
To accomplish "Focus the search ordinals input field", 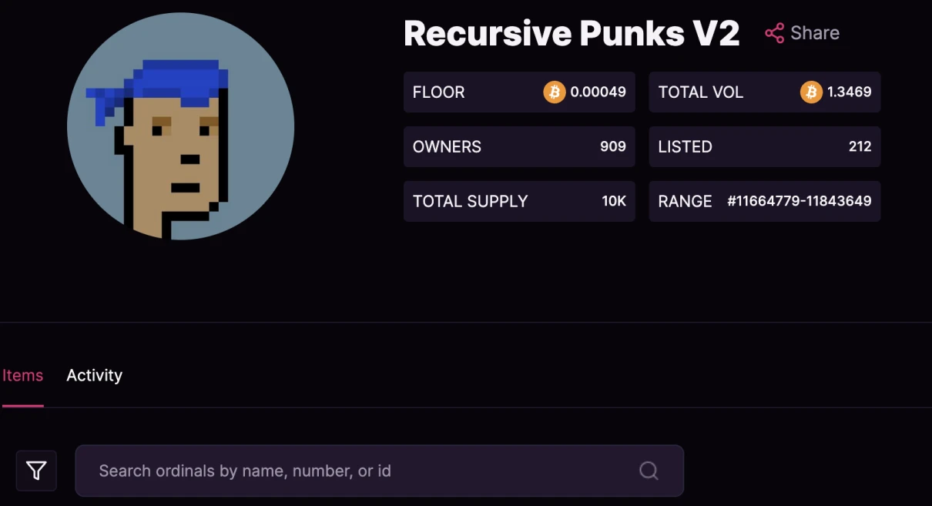I will click(362, 471).
